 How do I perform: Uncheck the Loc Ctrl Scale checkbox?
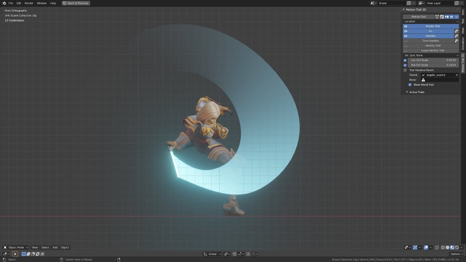(405, 60)
